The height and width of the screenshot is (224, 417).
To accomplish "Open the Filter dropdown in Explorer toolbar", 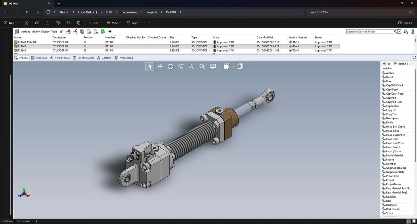I will click(134, 23).
